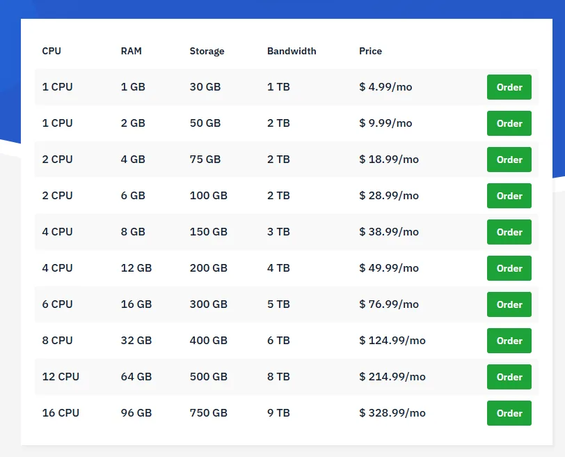This screenshot has width=565, height=457.
Task: Click the 750 GB storage cell
Action: tap(208, 412)
